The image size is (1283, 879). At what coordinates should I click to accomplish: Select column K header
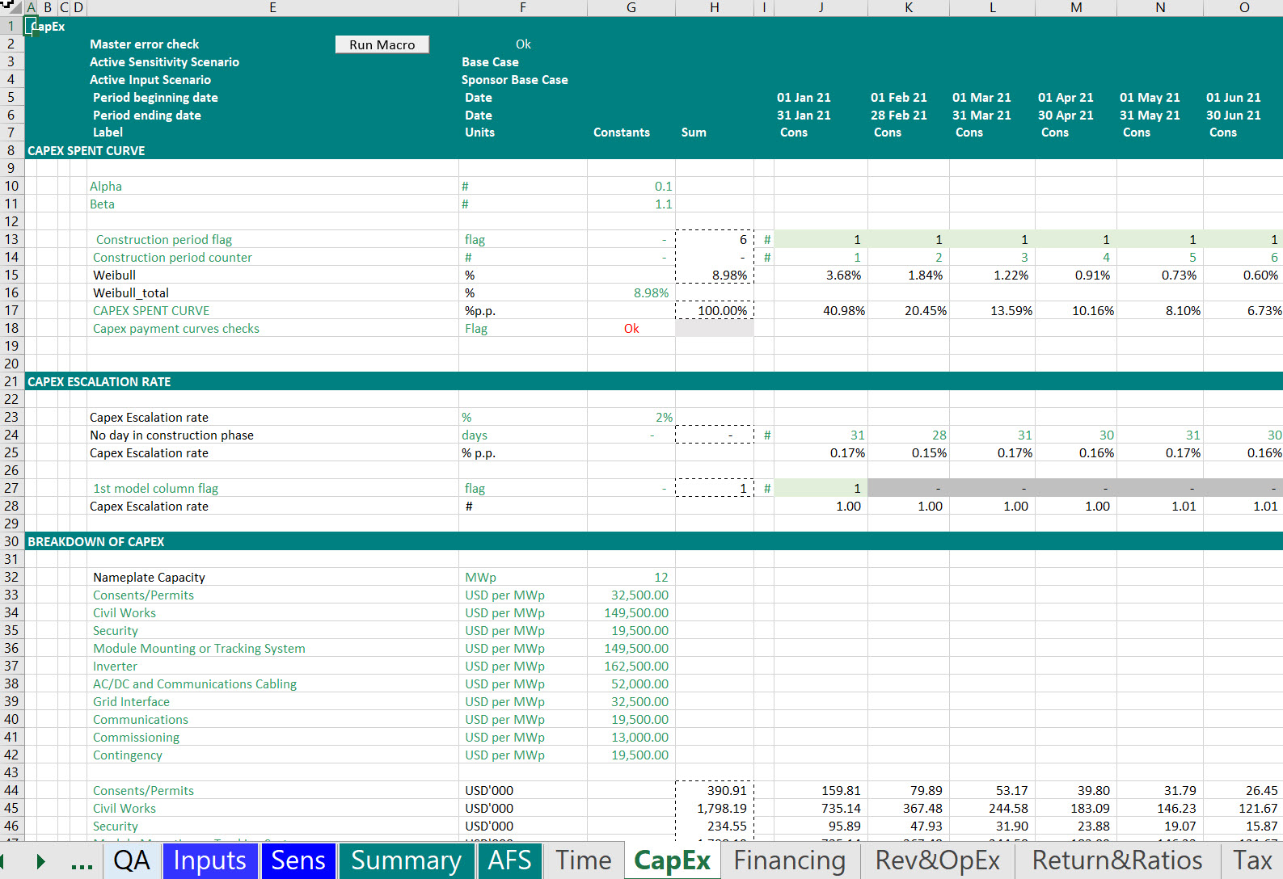point(909,7)
